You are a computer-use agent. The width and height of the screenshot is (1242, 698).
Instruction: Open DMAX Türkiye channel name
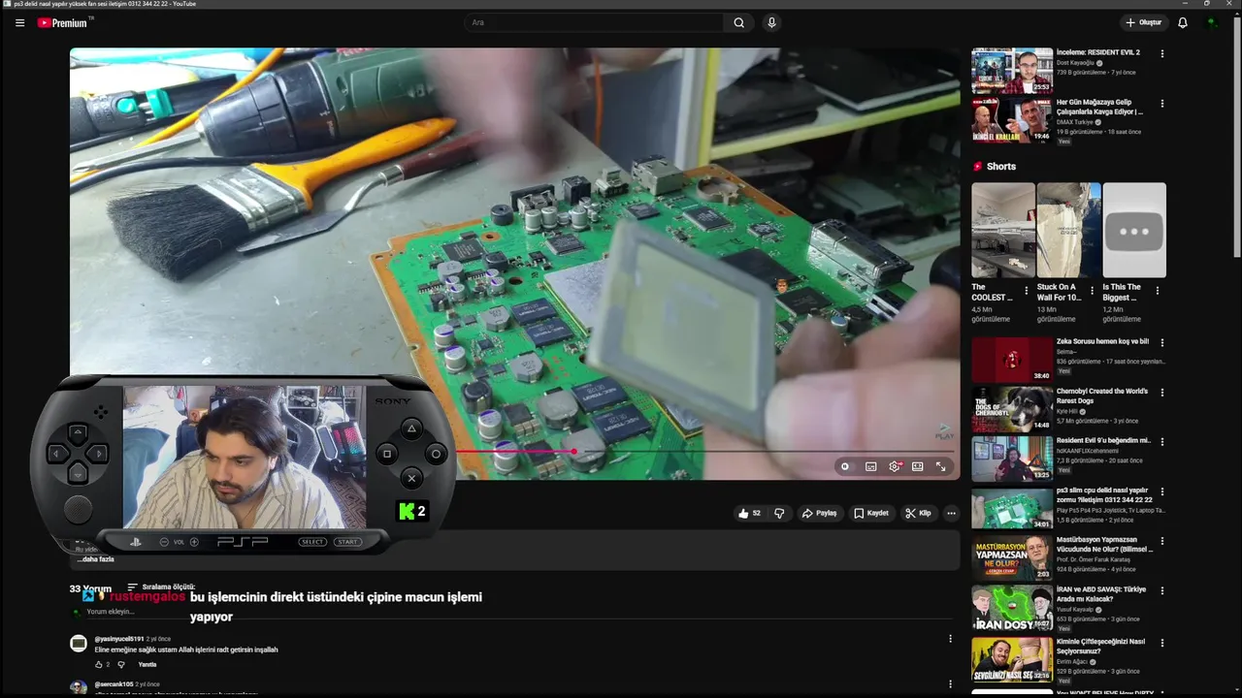click(1075, 122)
